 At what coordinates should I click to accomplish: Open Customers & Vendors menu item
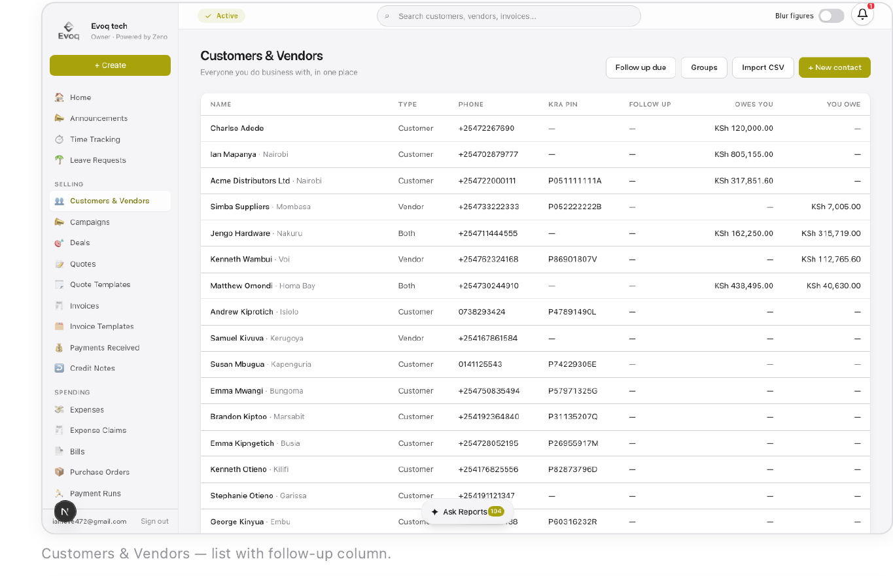pos(110,201)
